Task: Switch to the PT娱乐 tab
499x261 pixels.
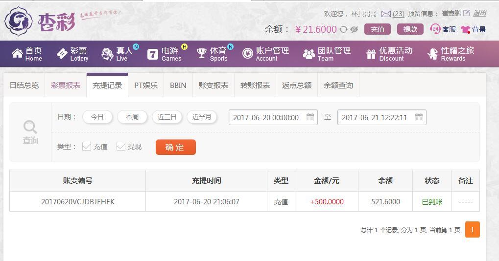Action: 146,85
